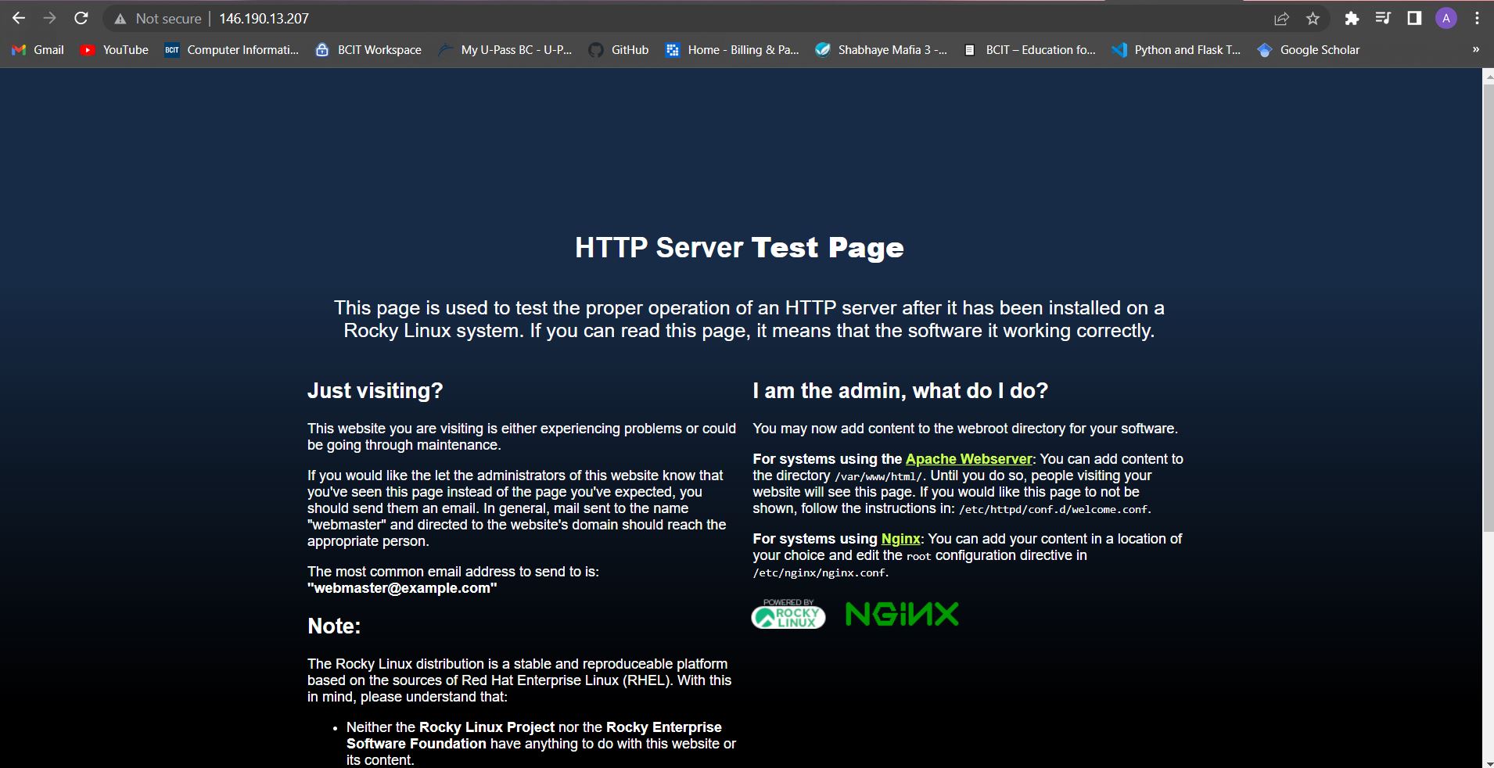Select the address bar URL 146.190.13.207
Viewport: 1494px width, 768px height.
tap(264, 18)
